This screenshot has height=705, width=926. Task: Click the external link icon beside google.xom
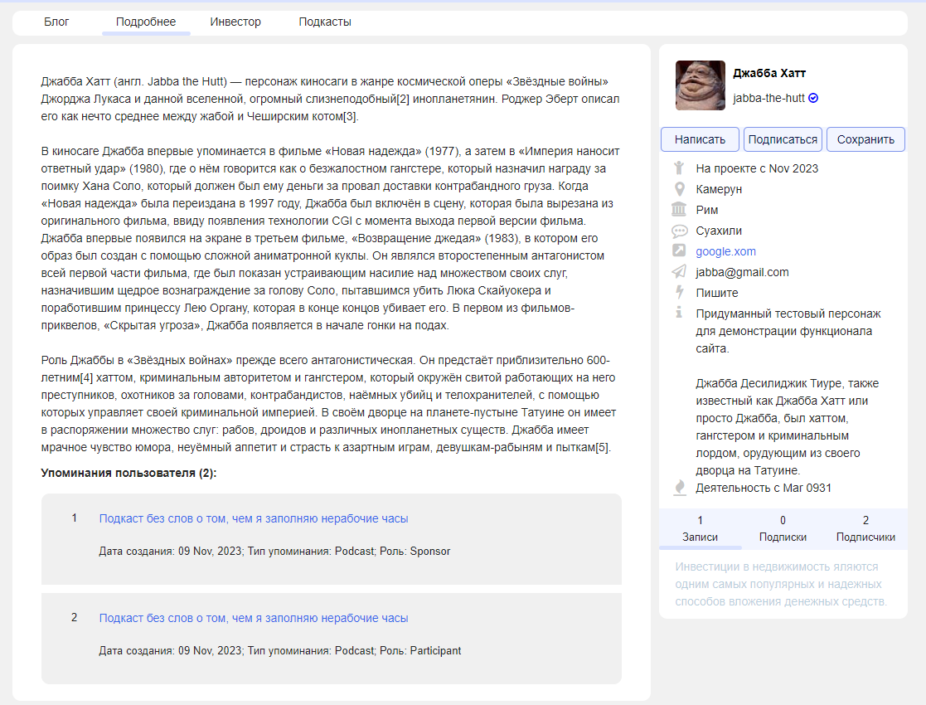click(679, 251)
